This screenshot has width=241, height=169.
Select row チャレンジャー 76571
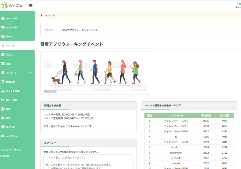189,126
